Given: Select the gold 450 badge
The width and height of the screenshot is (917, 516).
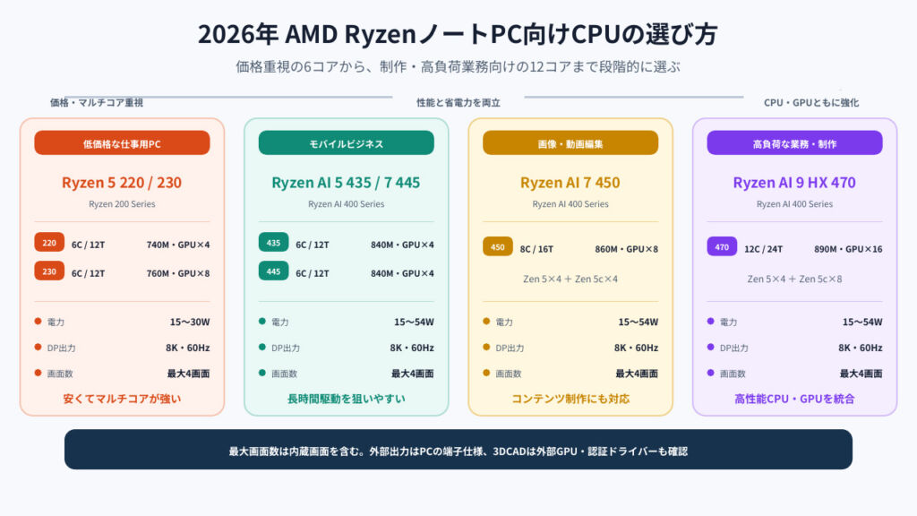Looking at the screenshot, I should pyautogui.click(x=498, y=247).
